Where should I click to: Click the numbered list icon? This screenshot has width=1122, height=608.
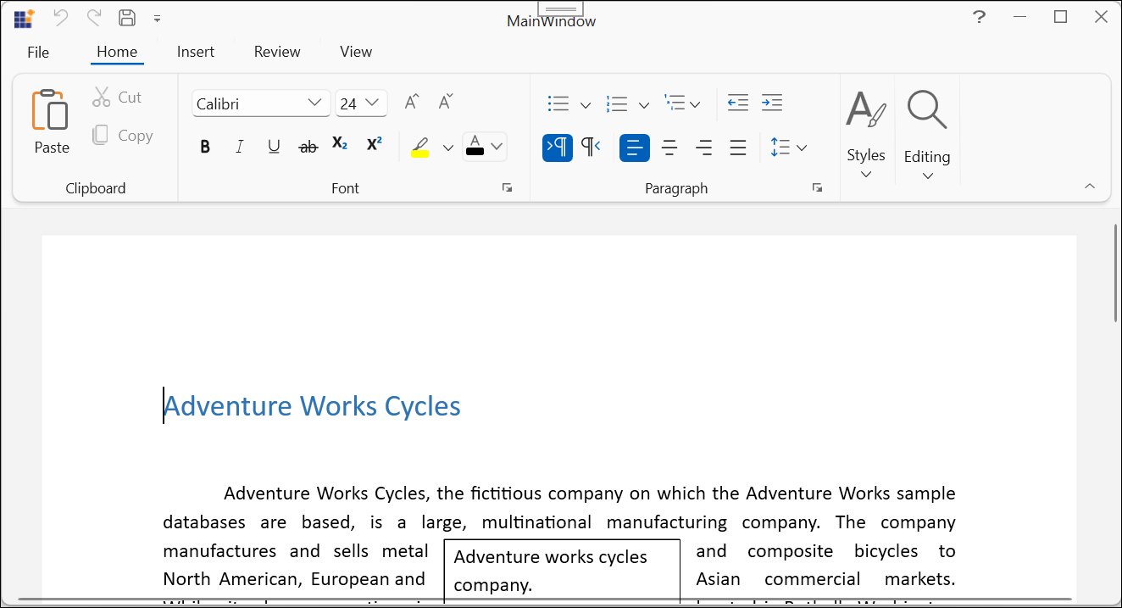617,103
